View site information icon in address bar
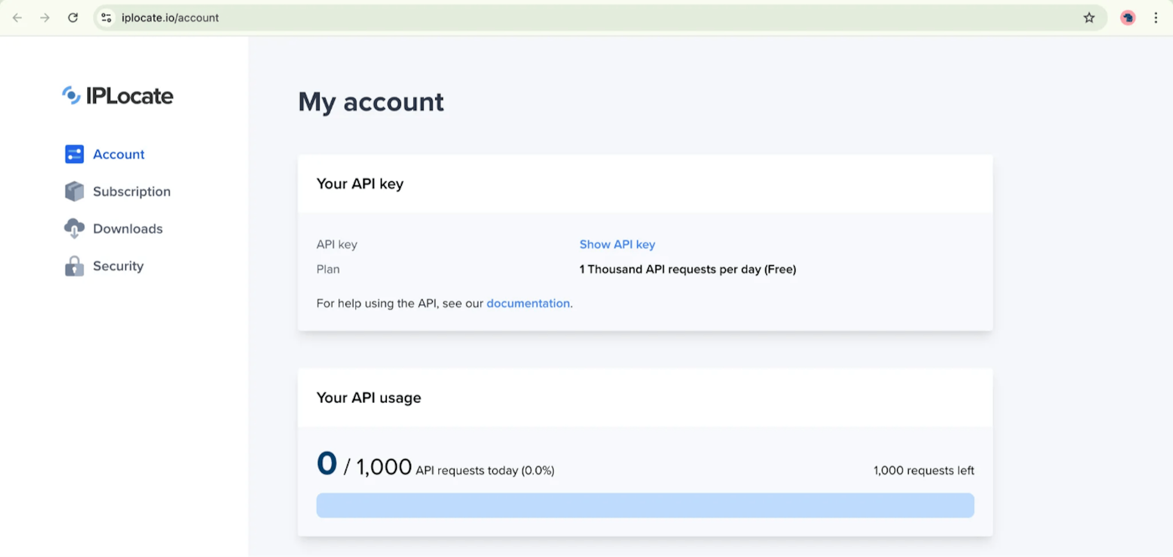This screenshot has width=1173, height=557. 106,18
